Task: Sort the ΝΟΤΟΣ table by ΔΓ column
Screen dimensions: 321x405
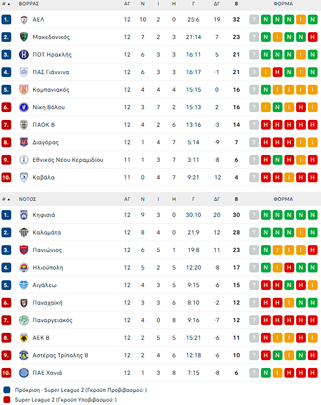Action: (x=217, y=199)
